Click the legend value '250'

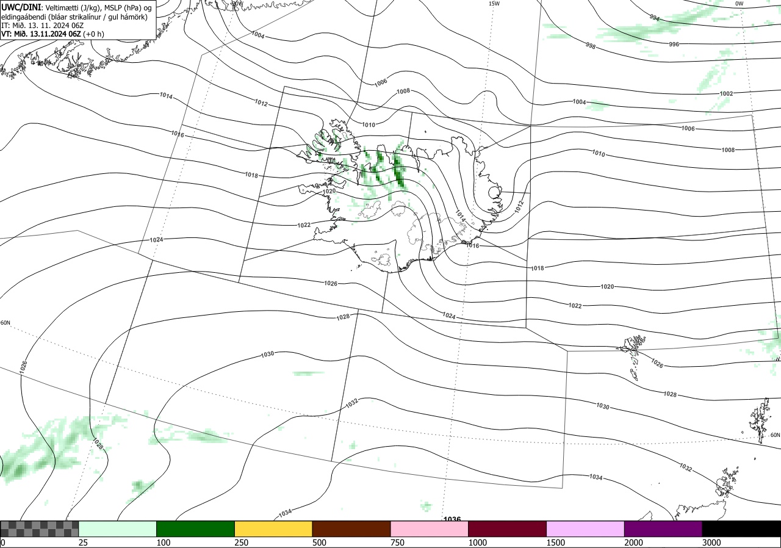(x=242, y=543)
